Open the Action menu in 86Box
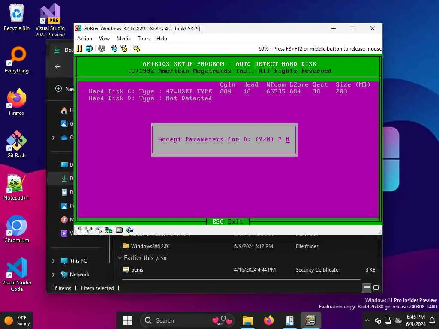Image resolution: width=439 pixels, height=329 pixels. point(84,39)
